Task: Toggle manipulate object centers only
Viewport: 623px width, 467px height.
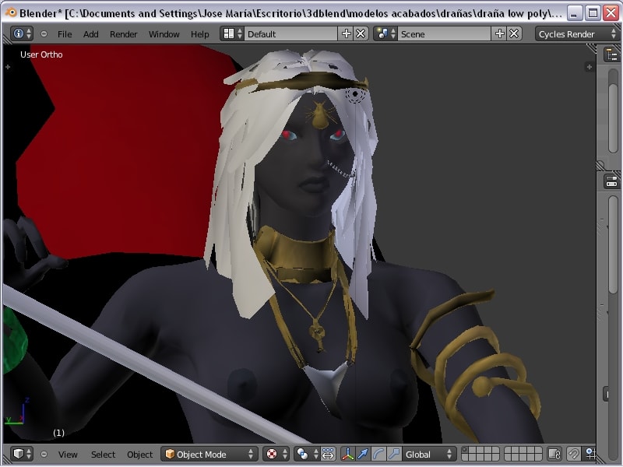Action: [328, 454]
